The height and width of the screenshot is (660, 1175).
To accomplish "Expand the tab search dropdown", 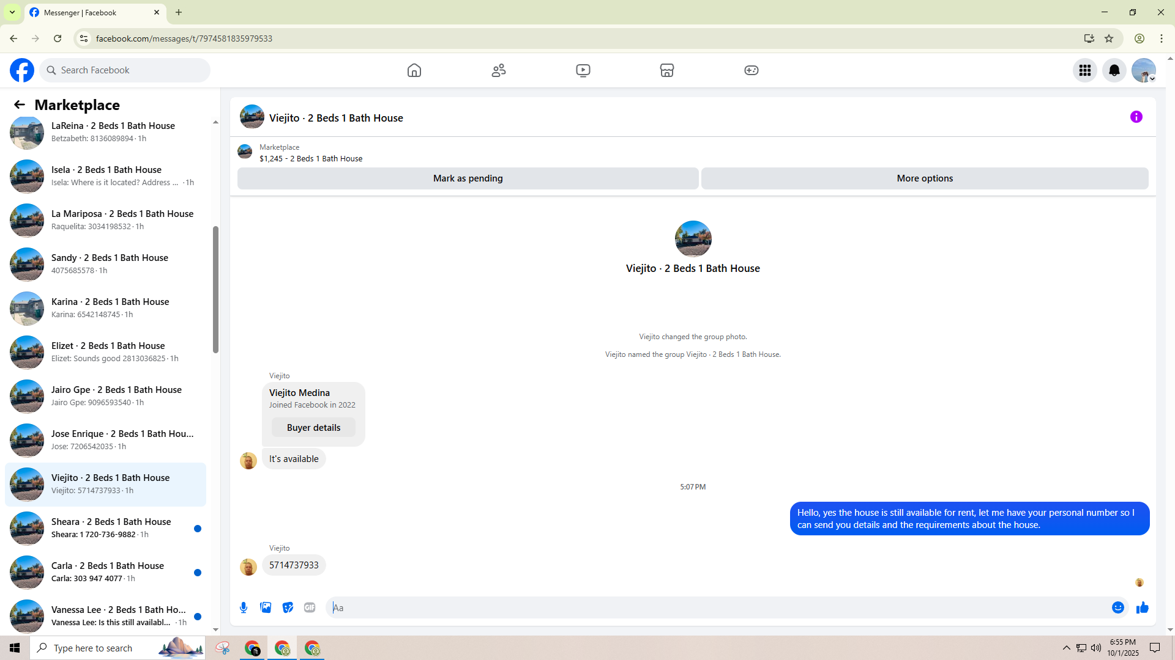I will (12, 12).
